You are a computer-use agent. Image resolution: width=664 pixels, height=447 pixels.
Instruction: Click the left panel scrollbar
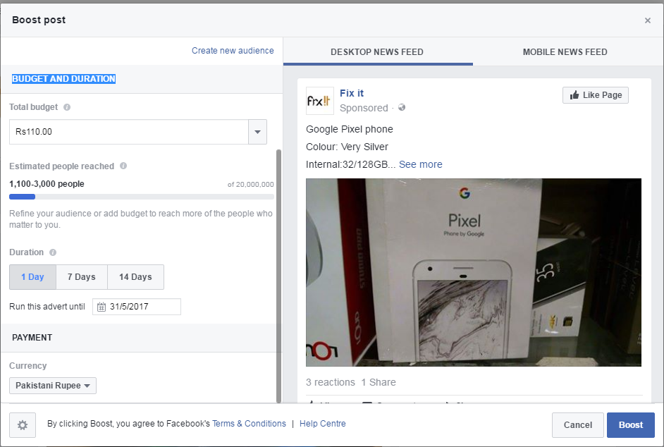click(x=278, y=276)
